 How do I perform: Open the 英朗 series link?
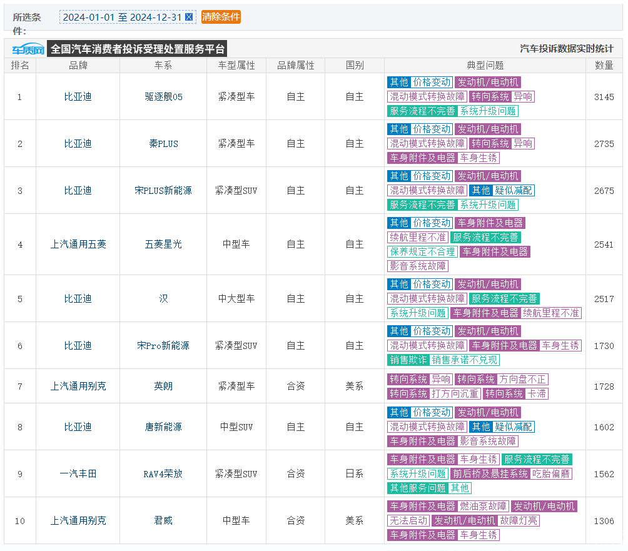tap(163, 387)
